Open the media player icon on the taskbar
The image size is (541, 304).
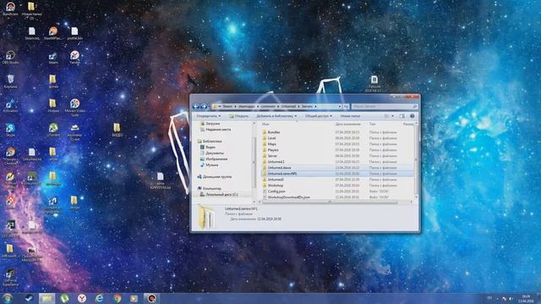134,298
